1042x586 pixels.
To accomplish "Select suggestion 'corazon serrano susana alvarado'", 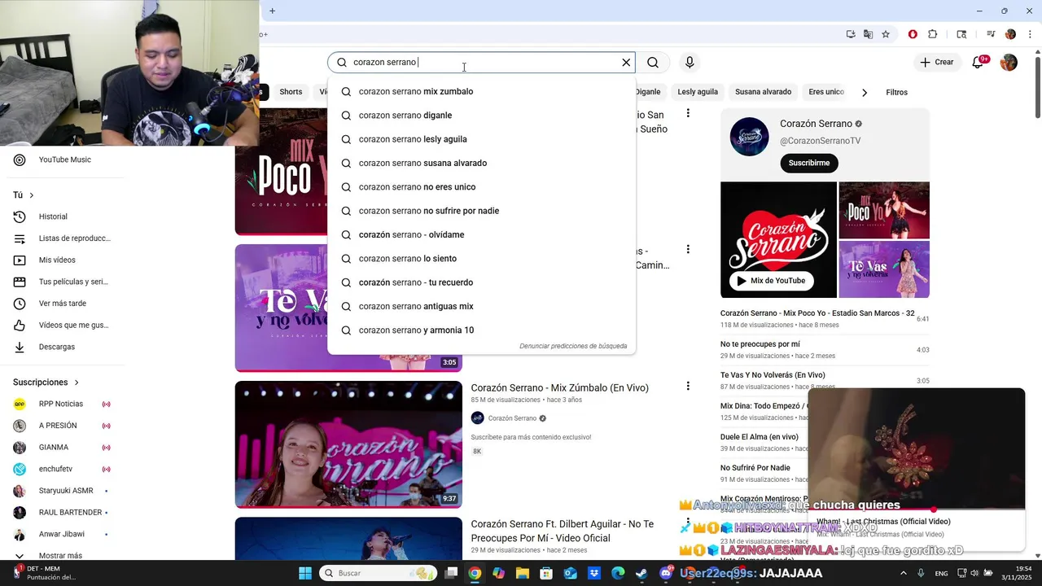I will pos(481,163).
